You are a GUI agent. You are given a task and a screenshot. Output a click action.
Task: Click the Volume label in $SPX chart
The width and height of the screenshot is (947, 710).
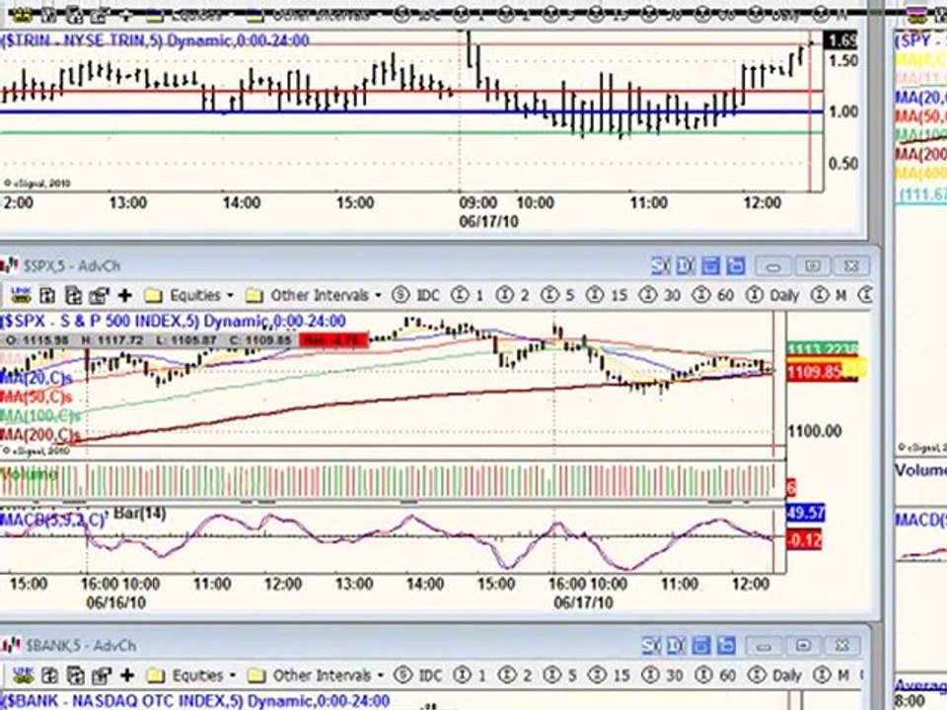29,474
